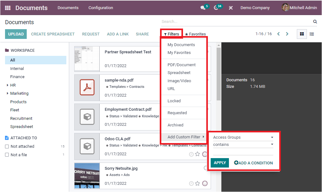The height and width of the screenshot is (192, 322).
Task: Click the Attached To file icon
Action: (x=7, y=138)
